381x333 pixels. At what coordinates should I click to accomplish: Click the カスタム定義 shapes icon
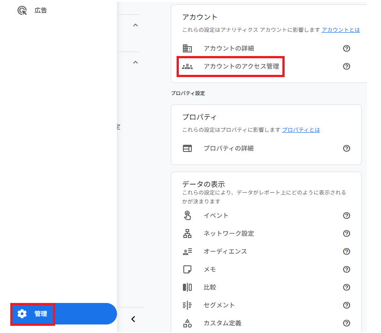click(x=187, y=323)
